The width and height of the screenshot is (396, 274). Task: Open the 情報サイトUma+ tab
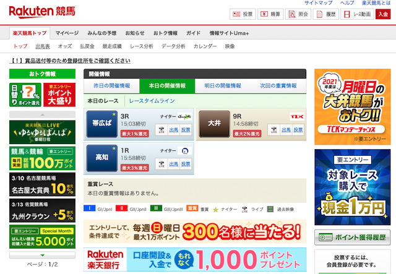(229, 33)
